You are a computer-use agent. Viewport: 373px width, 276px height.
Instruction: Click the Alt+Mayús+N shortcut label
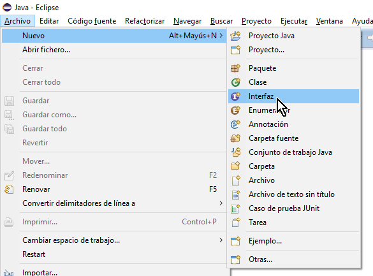tap(193, 36)
